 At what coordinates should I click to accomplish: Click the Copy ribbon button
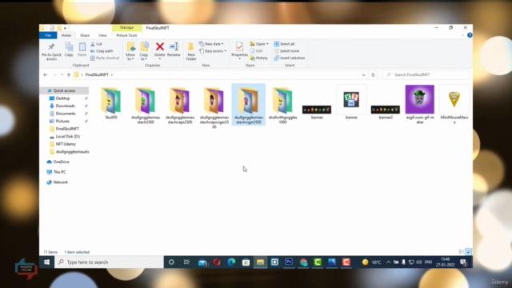69,50
